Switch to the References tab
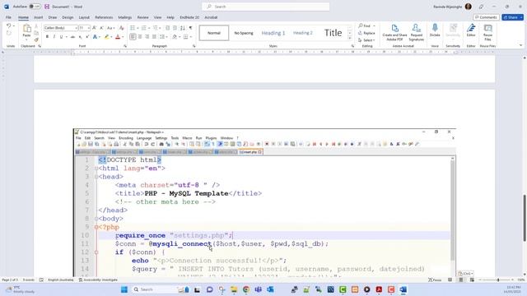Viewport: 527px width, 296px height. click(x=104, y=17)
